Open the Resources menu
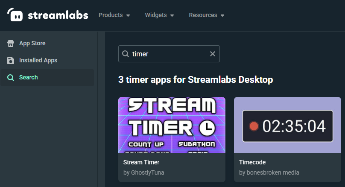 coord(203,15)
